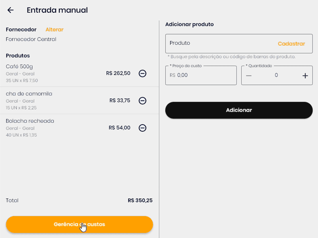Select the Bolacha recheada product row
This screenshot has height=238, width=318.
[52, 128]
